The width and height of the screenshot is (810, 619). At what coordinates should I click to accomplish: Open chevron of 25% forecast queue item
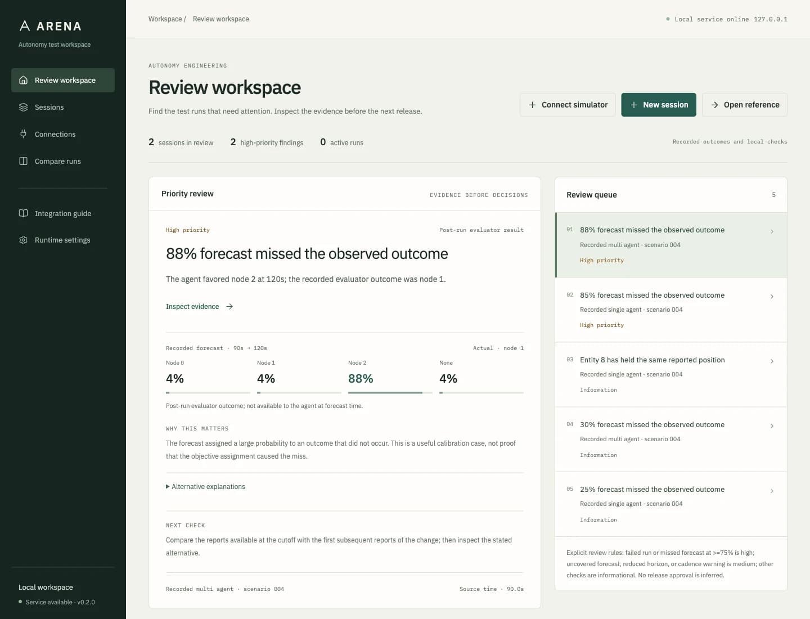pyautogui.click(x=772, y=491)
